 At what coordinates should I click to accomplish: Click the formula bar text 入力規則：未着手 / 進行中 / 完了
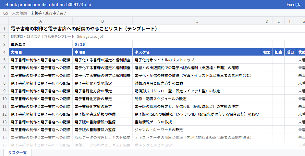(x=40, y=13)
